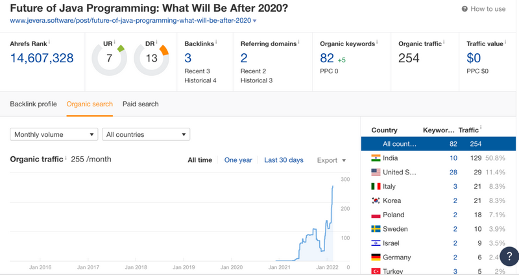Select the All countries row in table

(x=439, y=144)
